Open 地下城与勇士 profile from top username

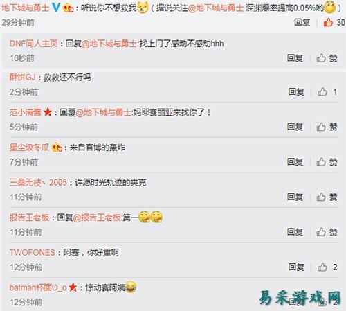point(26,8)
